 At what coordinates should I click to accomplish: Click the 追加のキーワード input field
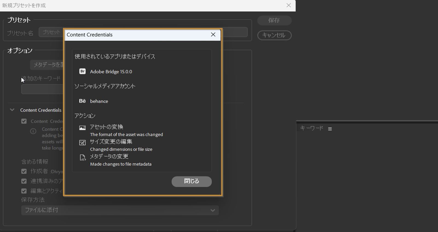42,89
